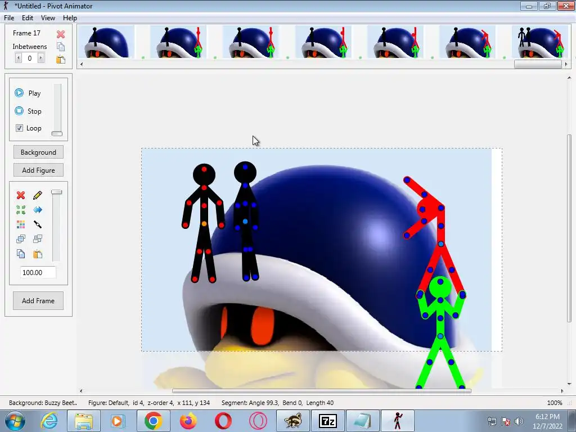Center figure using green arrows icon

[x=21, y=210]
